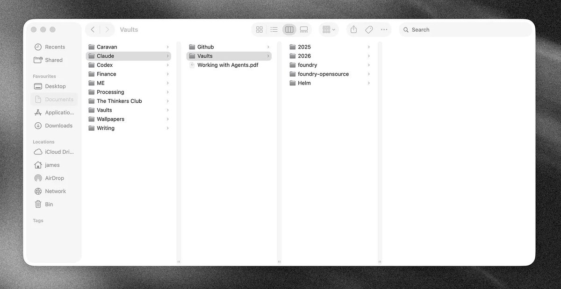Open the Edit Tags toolbar icon
Viewport: 561px width, 289px height.
coord(369,29)
